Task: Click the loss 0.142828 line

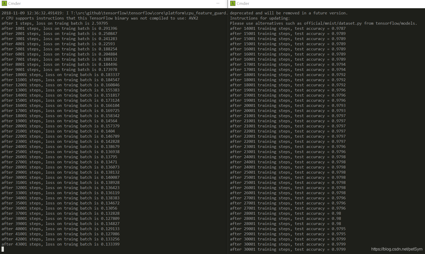Action: (x=61, y=142)
